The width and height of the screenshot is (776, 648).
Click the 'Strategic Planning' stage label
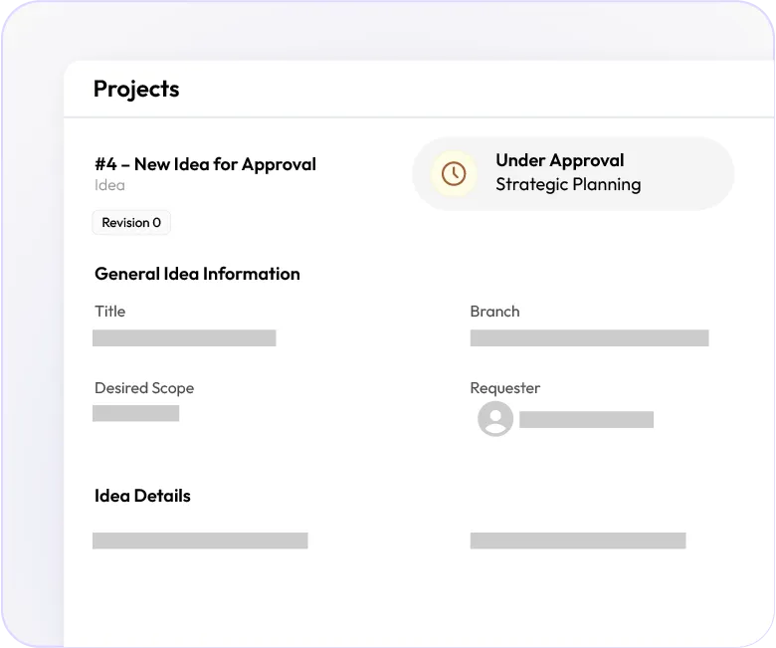pos(568,184)
